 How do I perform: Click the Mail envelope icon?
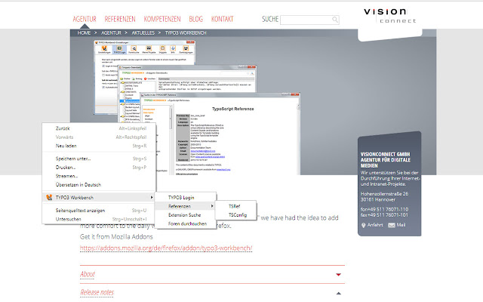point(392,225)
